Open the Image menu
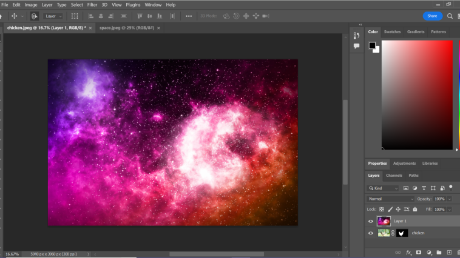Viewport: 460px width, 258px height. tap(31, 5)
